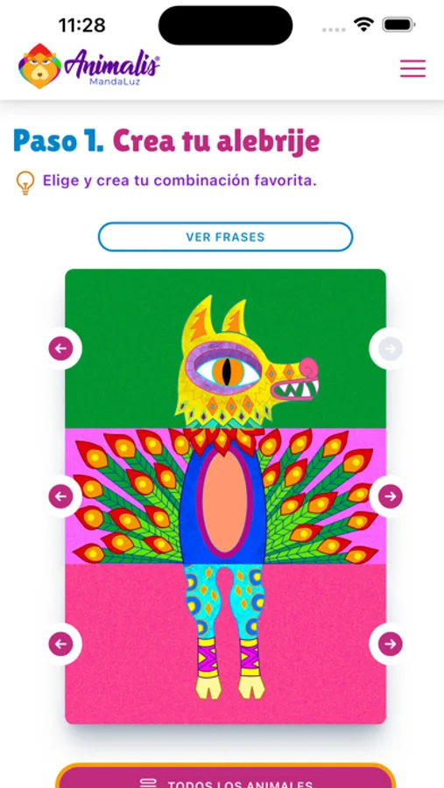Click the Elige y crea tu combinación text

coord(180,180)
